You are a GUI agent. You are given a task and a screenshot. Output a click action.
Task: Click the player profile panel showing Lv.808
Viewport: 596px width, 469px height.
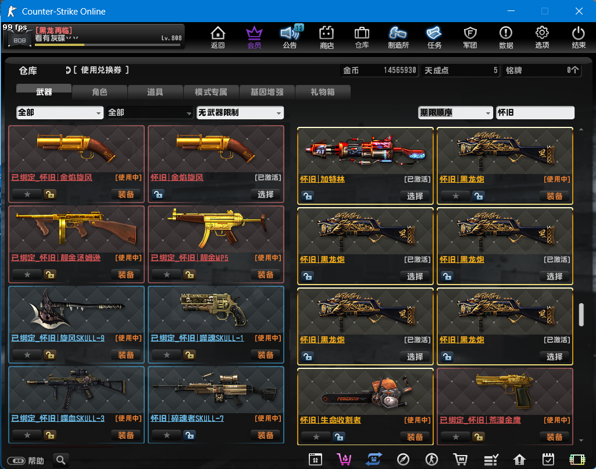click(x=94, y=37)
